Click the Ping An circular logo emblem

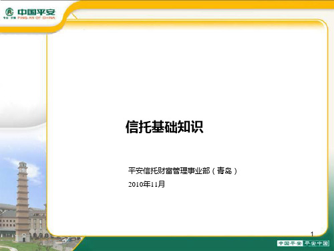point(9,11)
